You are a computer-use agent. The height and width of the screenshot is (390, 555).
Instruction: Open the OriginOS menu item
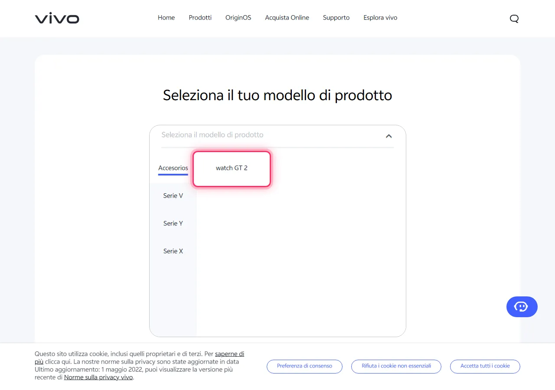[x=238, y=18]
